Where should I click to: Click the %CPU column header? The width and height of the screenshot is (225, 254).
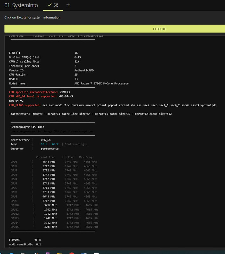click(x=37, y=240)
